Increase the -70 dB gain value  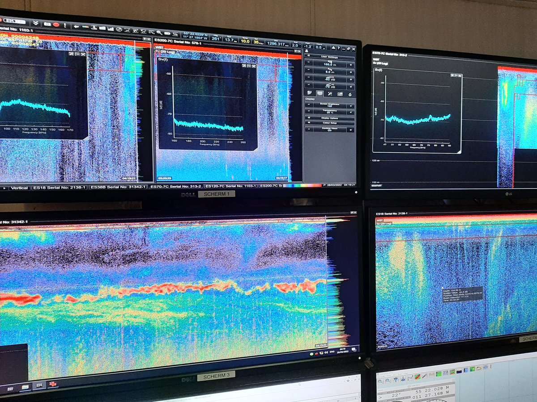point(351,87)
